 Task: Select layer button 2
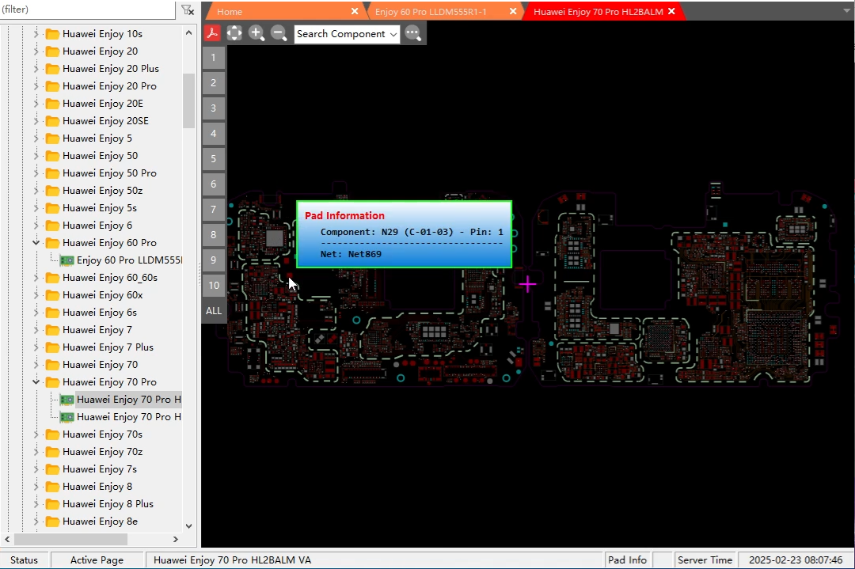pos(213,83)
